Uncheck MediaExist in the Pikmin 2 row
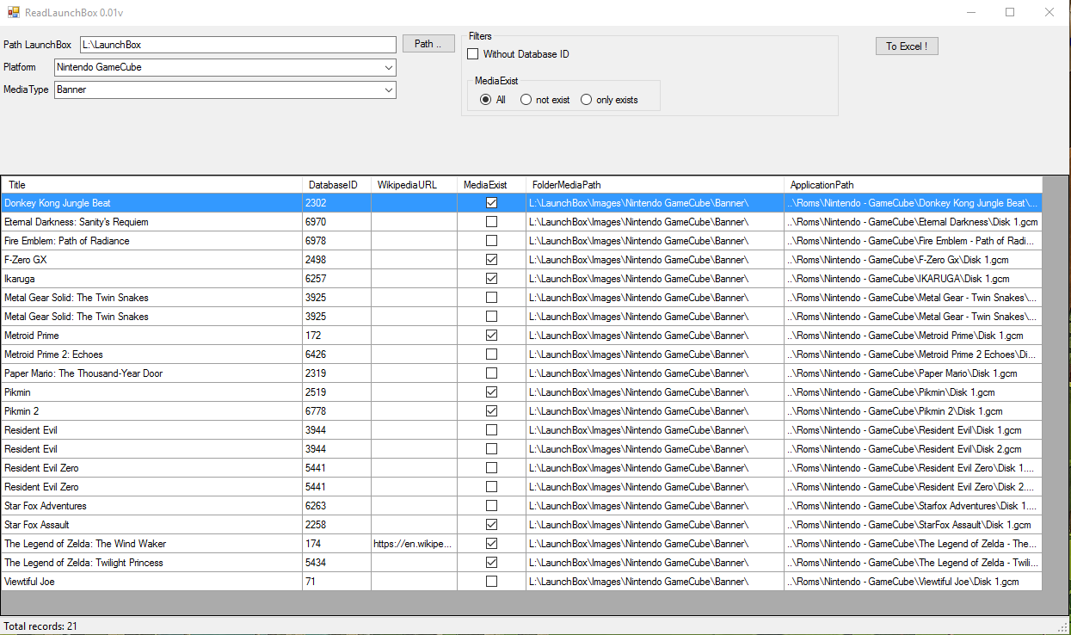 coord(491,411)
